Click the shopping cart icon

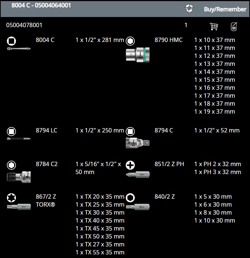214,26
